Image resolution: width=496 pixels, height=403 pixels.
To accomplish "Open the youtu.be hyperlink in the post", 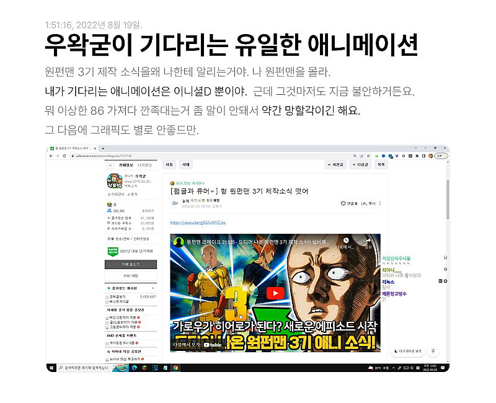I will pos(198,223).
